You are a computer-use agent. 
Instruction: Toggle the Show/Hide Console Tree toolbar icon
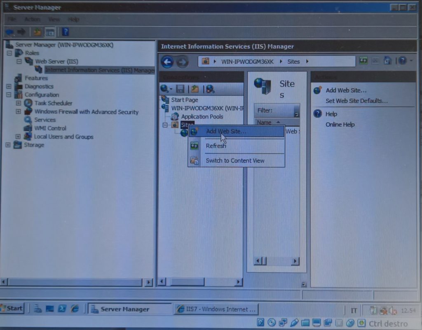[50, 32]
